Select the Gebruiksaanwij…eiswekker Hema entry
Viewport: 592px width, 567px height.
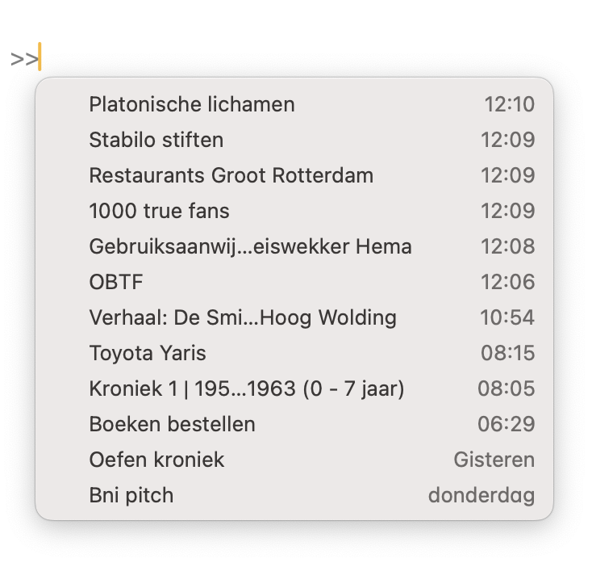coord(250,246)
